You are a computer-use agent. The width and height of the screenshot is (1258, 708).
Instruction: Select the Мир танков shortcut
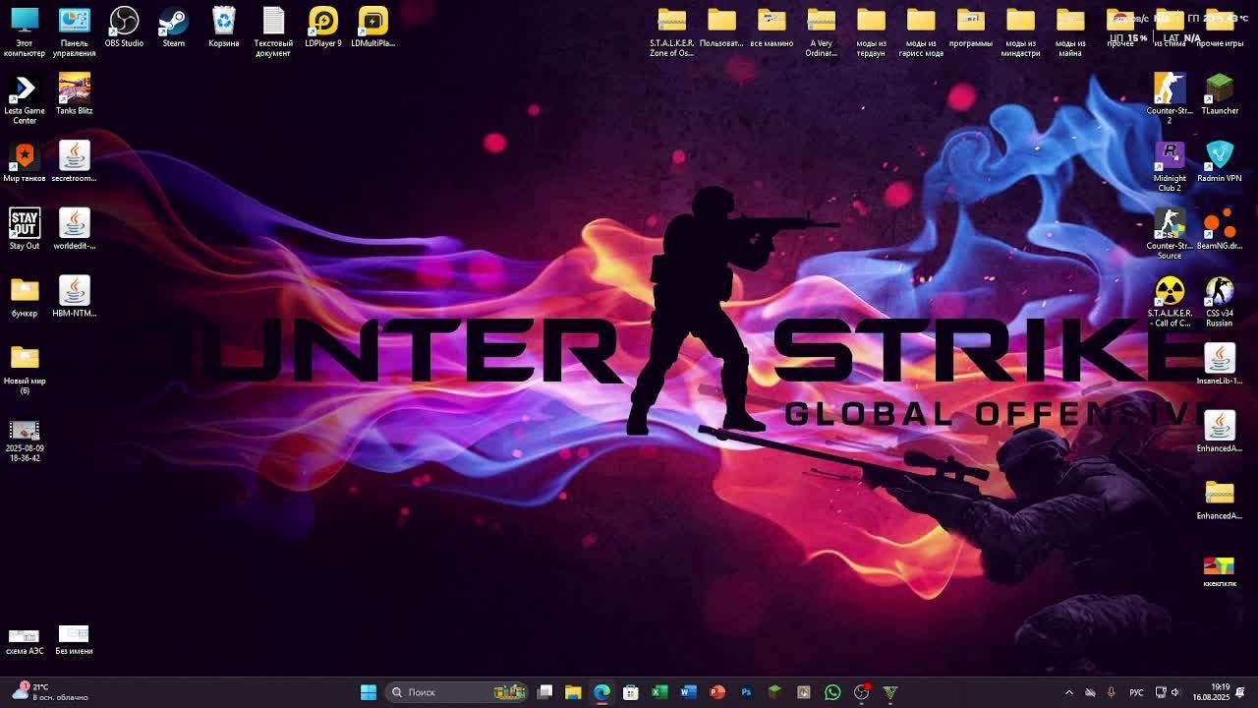(x=25, y=161)
